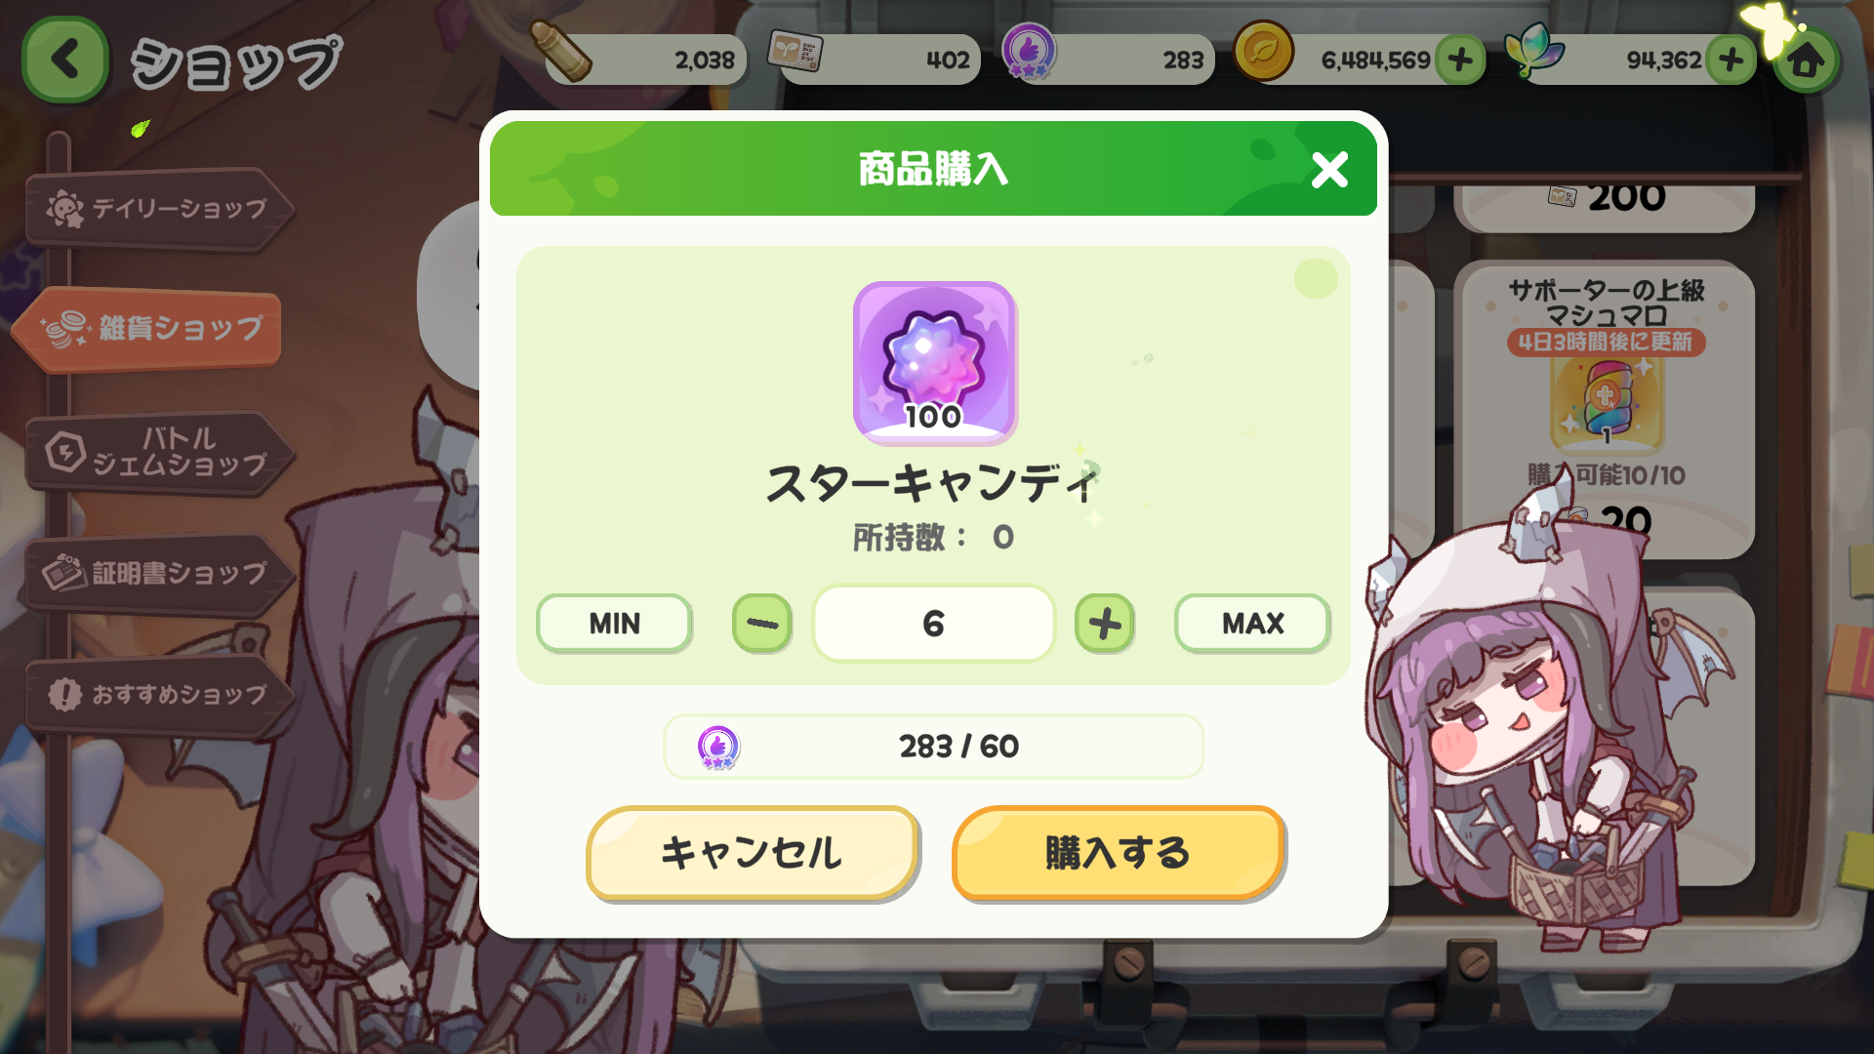Click the quantity field showing 6
This screenshot has height=1054, width=1874.
point(934,623)
